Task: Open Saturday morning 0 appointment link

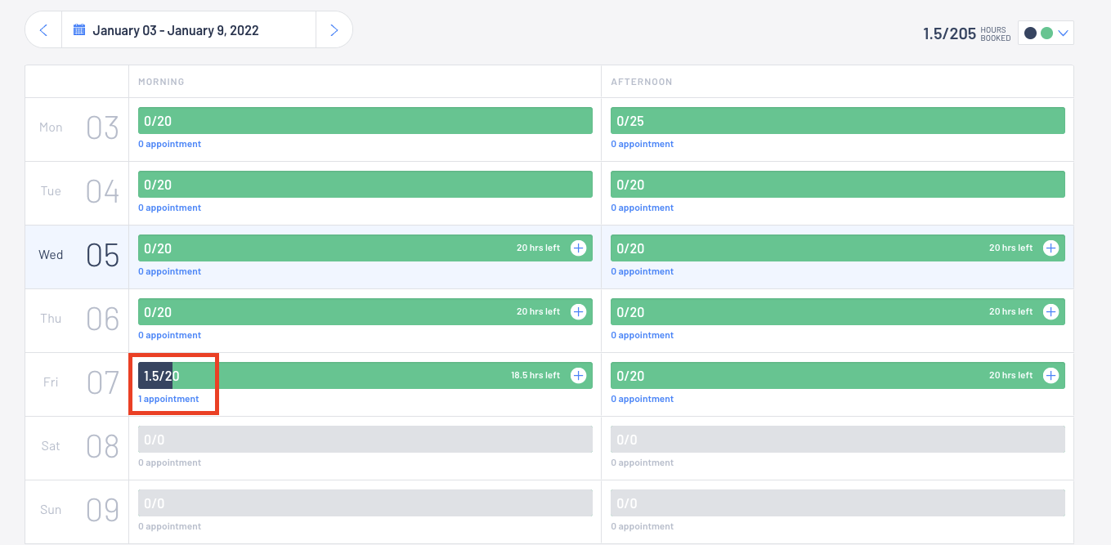Action: pyautogui.click(x=169, y=462)
